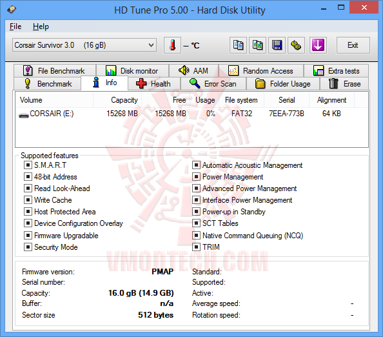Viewport: 383px width, 337px height.
Task: Click the copy text to clipboard icon
Action: [x=238, y=45]
